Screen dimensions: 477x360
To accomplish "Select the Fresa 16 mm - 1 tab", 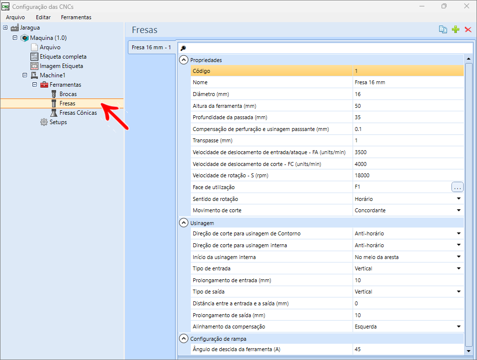I will pyautogui.click(x=151, y=47).
